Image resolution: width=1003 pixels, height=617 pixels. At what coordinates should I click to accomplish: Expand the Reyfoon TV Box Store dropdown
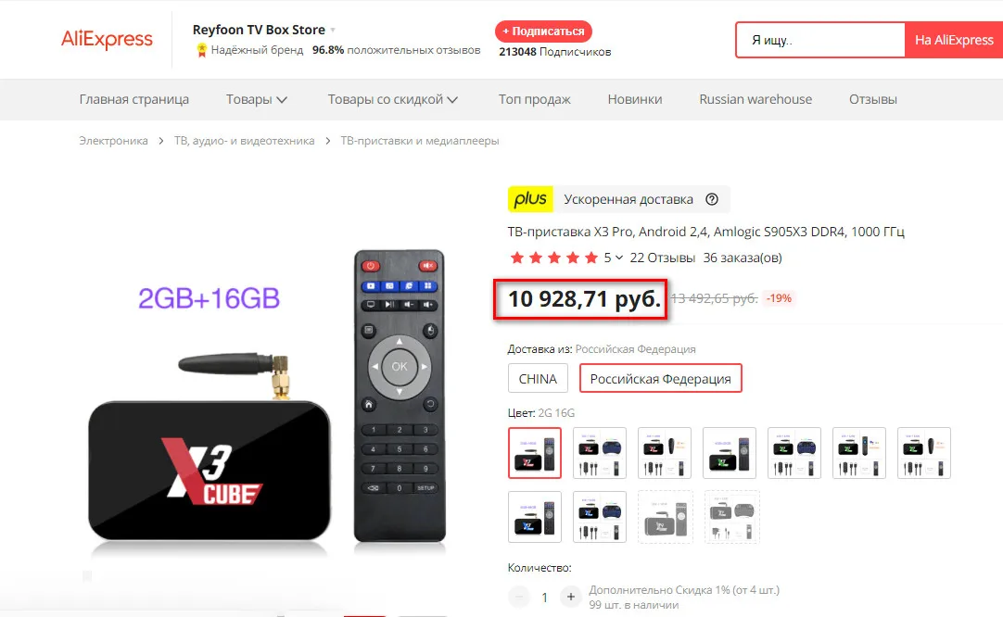click(x=333, y=30)
